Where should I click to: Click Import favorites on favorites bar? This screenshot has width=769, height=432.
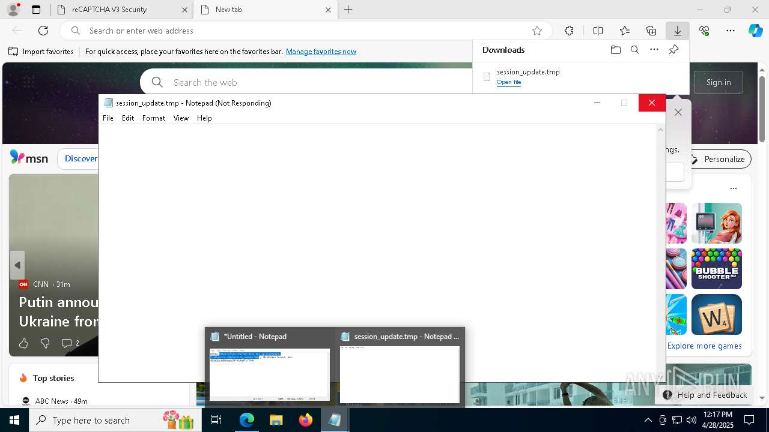41,52
